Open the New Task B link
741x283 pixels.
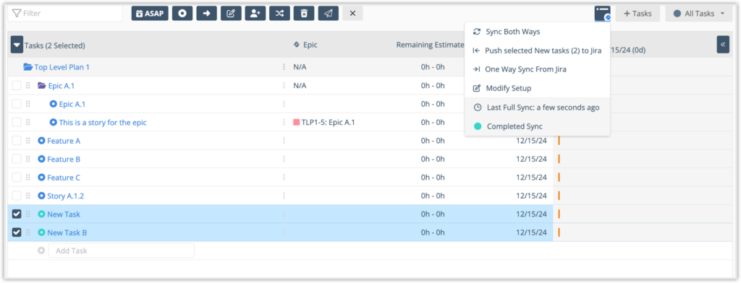point(67,233)
